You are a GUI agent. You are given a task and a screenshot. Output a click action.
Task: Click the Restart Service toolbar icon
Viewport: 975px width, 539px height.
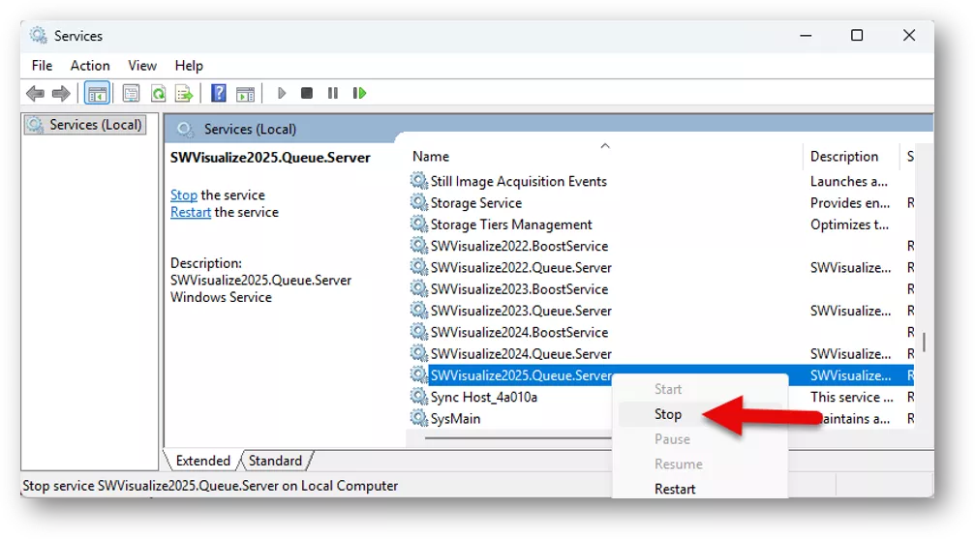point(359,93)
